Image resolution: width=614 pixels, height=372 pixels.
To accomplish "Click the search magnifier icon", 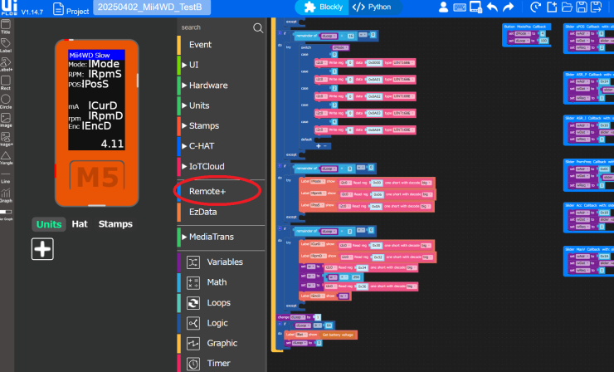I will pos(258,28).
